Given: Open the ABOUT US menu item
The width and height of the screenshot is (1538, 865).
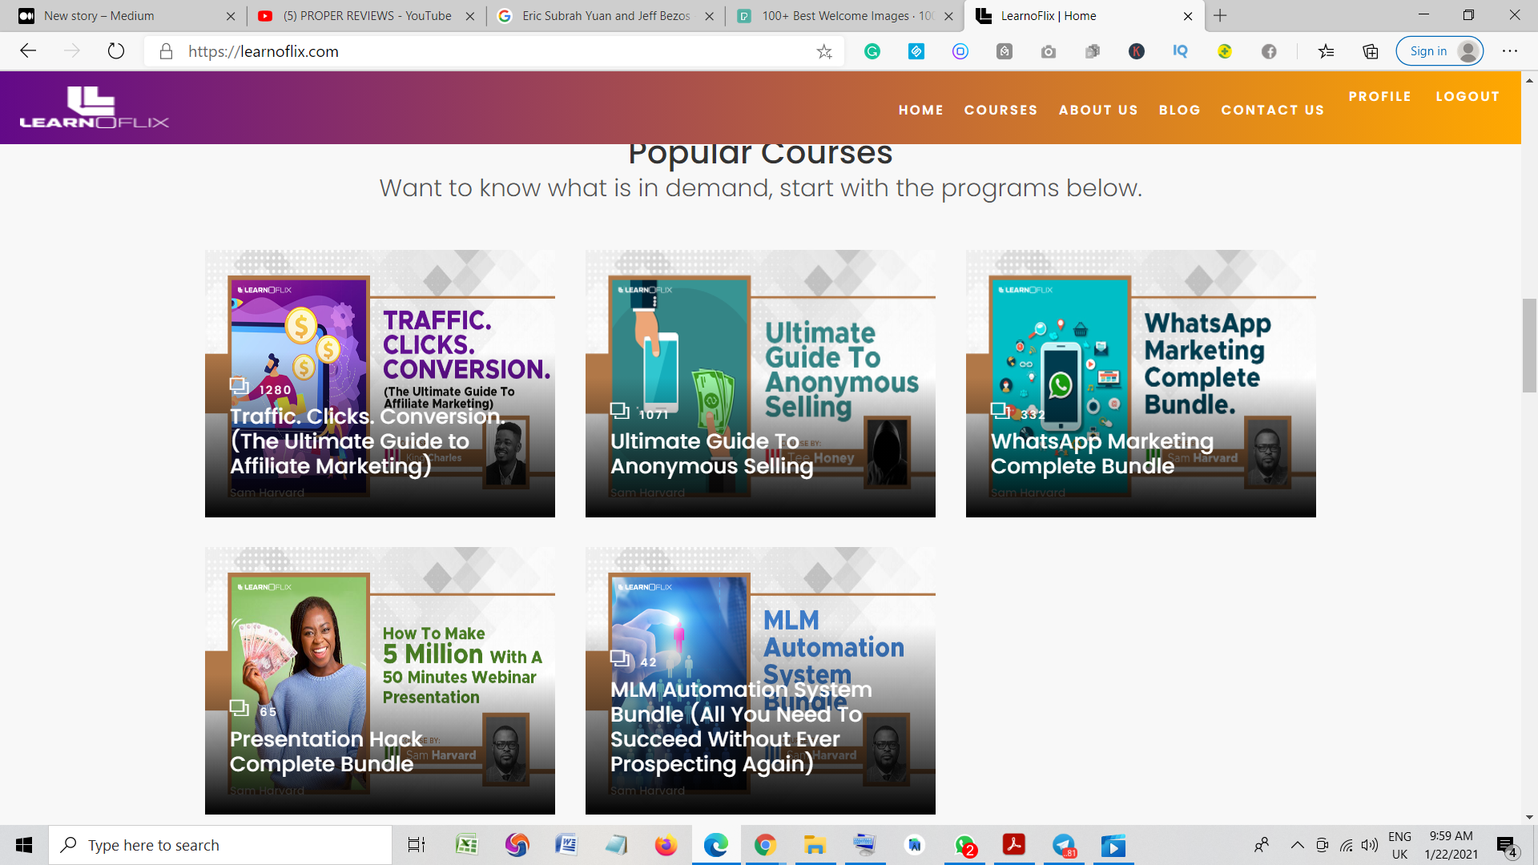Looking at the screenshot, I should point(1098,110).
